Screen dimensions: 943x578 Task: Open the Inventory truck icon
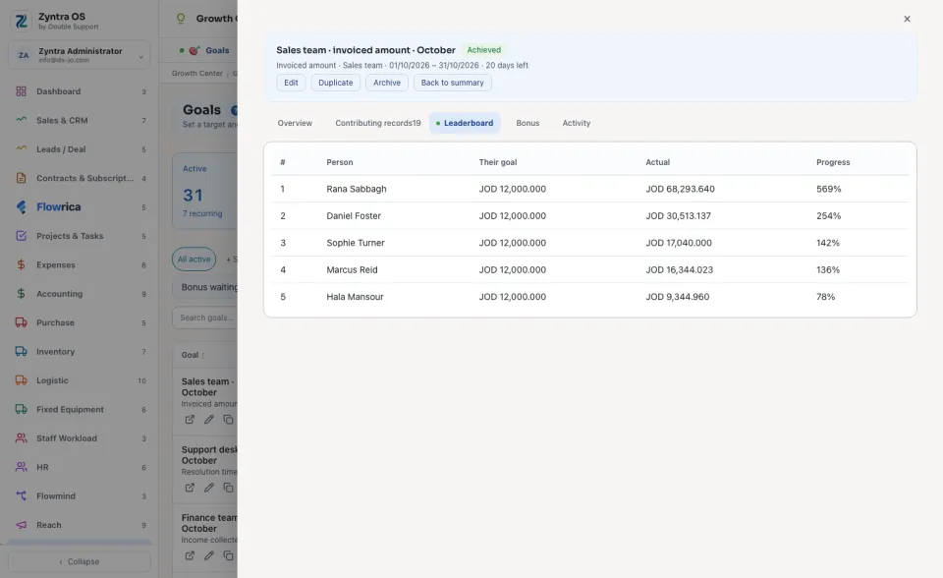[x=21, y=351]
